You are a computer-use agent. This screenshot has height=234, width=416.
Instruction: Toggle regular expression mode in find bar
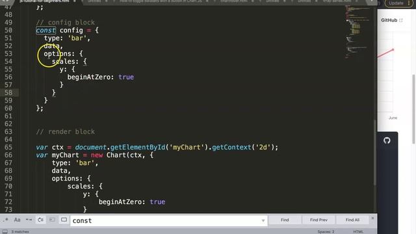(6, 220)
